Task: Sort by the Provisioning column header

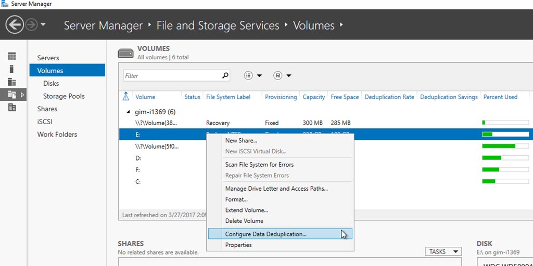Action: [281, 97]
